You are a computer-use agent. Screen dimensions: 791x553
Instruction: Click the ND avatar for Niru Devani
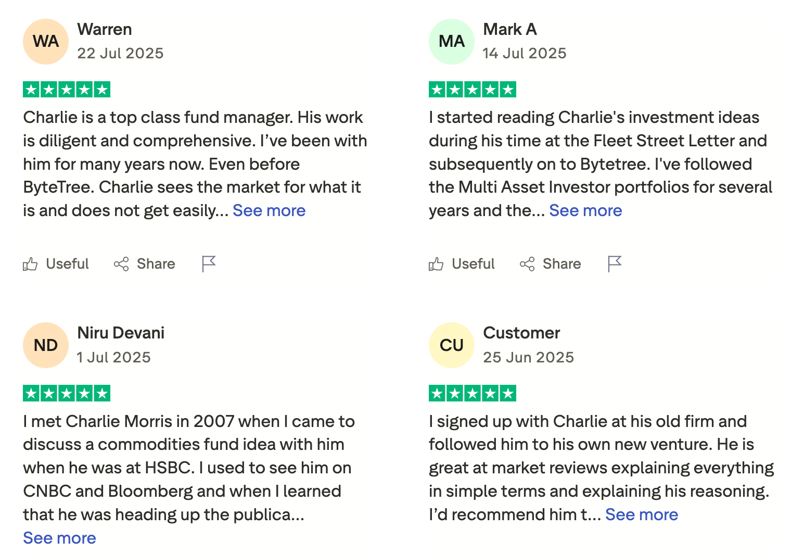[46, 345]
